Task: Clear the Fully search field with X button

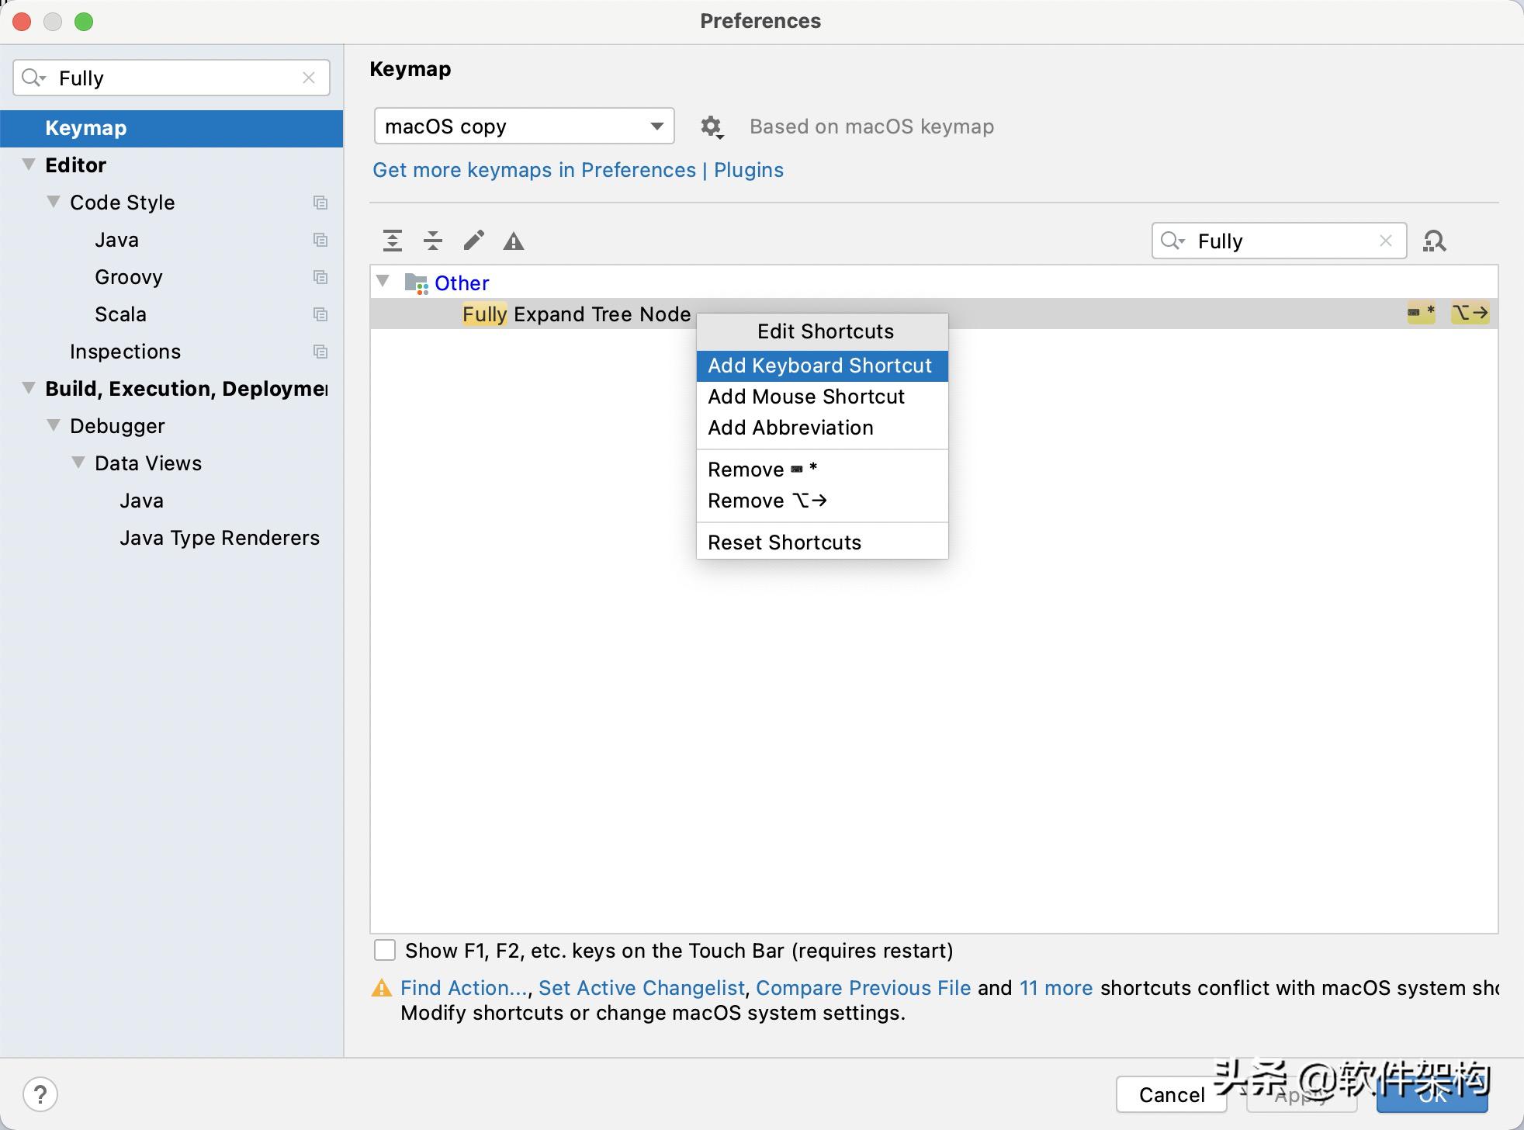Action: [x=1386, y=241]
